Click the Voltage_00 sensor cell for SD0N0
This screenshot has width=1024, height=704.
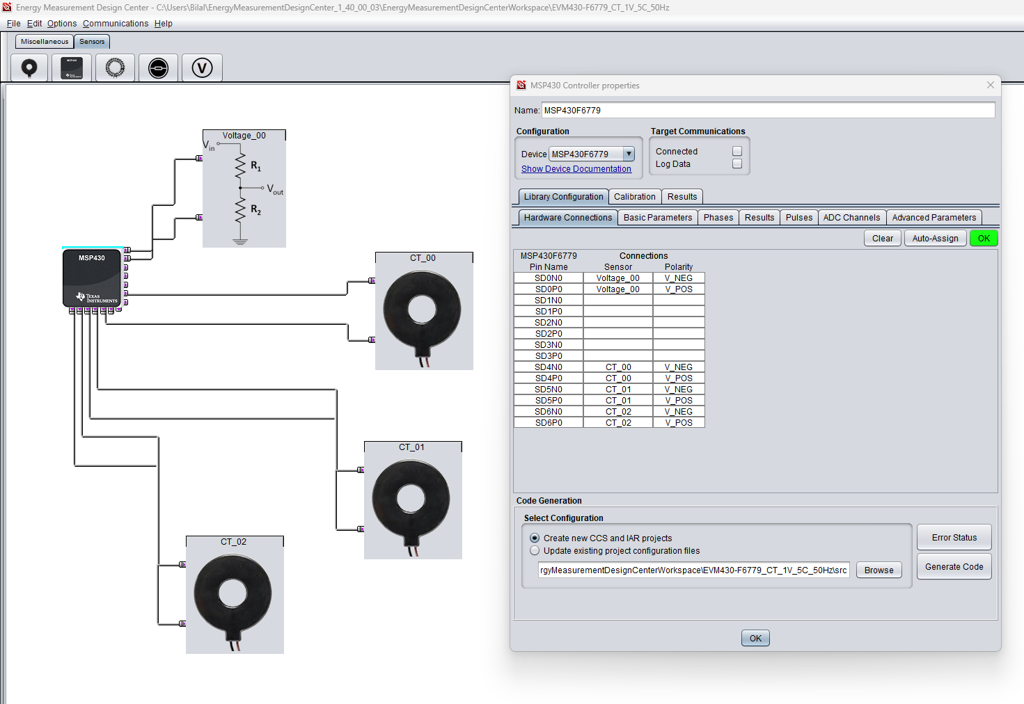(618, 278)
